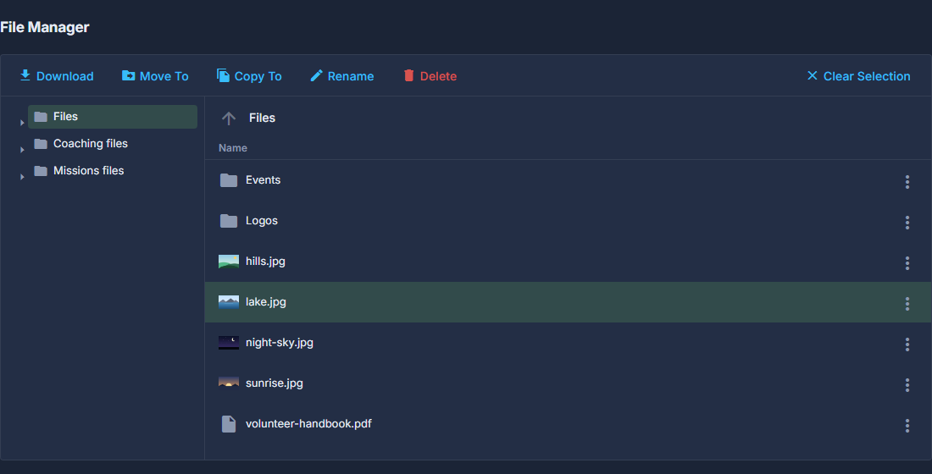932x474 pixels.
Task: Select the night-sky.jpg file name
Action: click(280, 343)
